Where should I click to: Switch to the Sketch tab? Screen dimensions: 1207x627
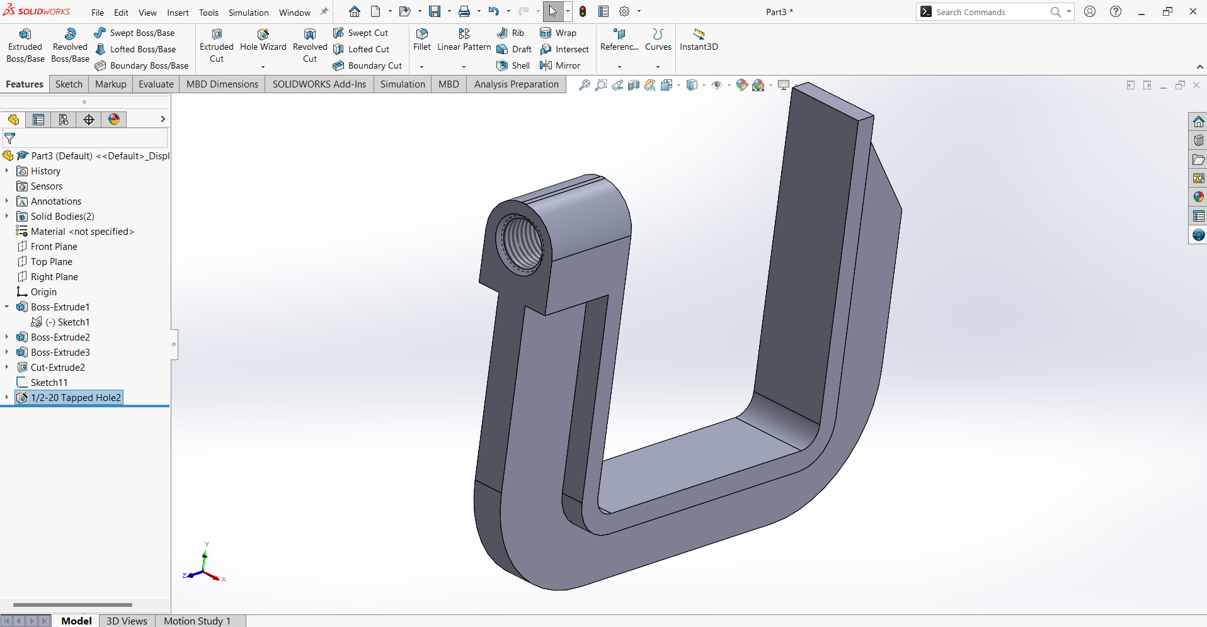(69, 84)
